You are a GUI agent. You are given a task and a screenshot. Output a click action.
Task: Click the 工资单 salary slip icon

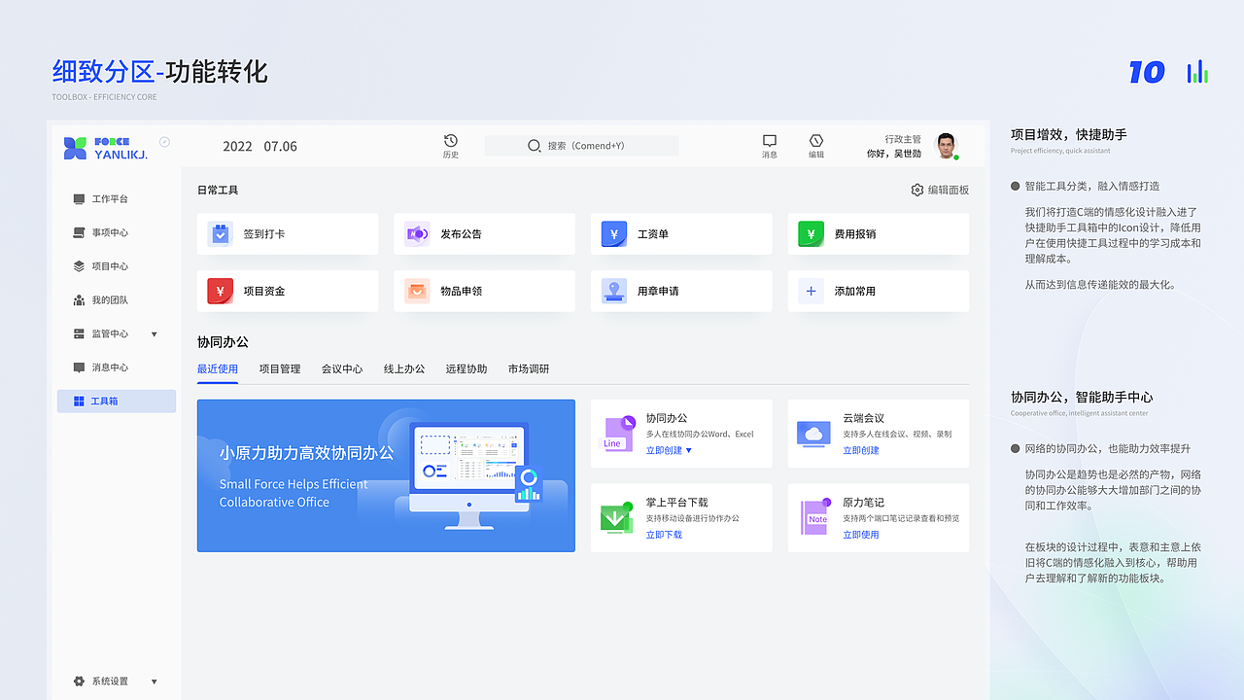tap(614, 233)
